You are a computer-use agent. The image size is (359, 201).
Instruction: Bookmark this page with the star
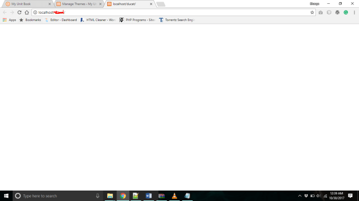point(312,12)
